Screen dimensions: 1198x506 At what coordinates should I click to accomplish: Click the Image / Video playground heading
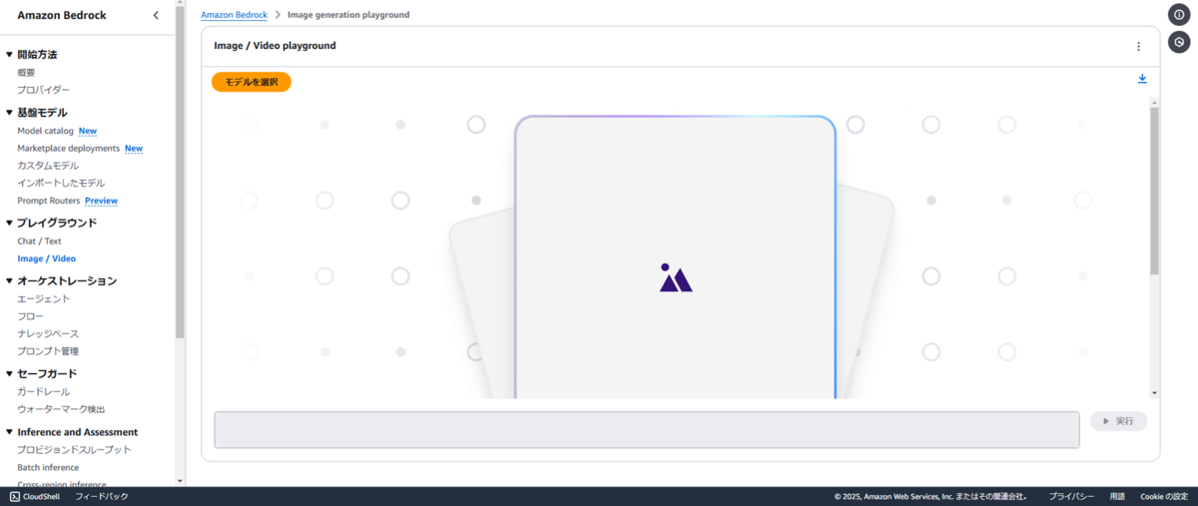click(x=275, y=46)
